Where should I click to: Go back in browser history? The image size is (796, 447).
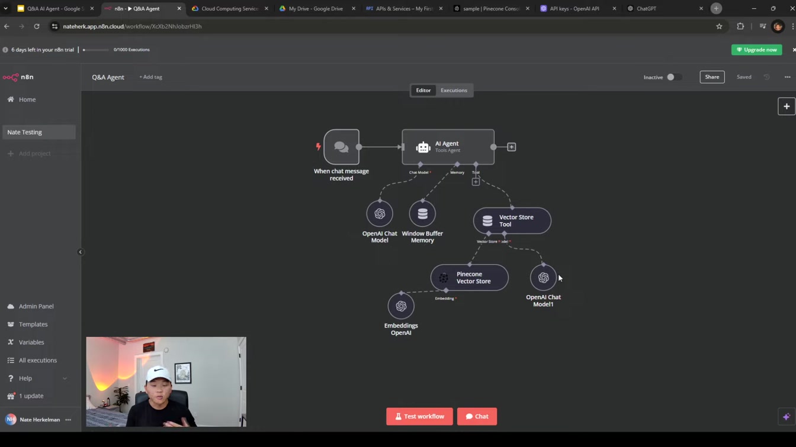pyautogui.click(x=7, y=26)
